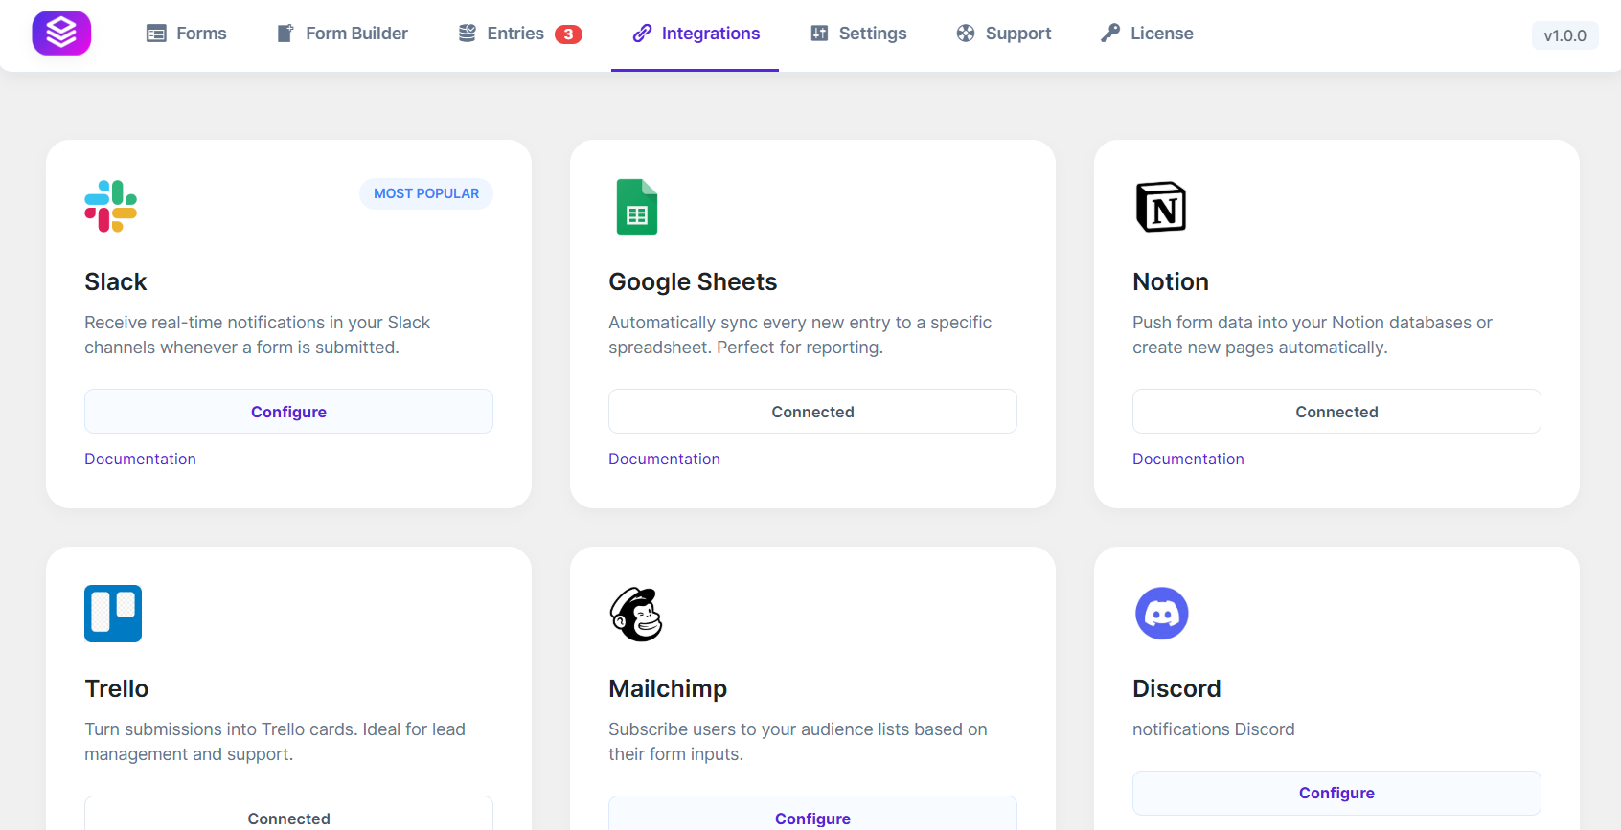This screenshot has height=830, width=1621.
Task: Click Connected button on Notion card
Action: [x=1336, y=412]
